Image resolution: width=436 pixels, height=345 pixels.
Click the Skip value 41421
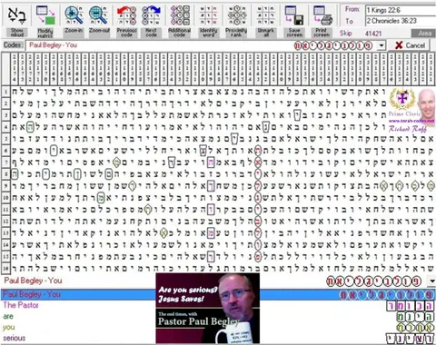[373, 34]
